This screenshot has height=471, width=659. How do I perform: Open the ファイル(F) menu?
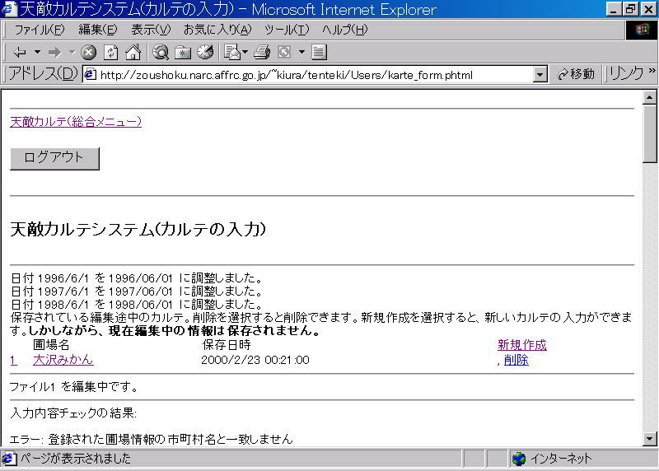tap(39, 30)
